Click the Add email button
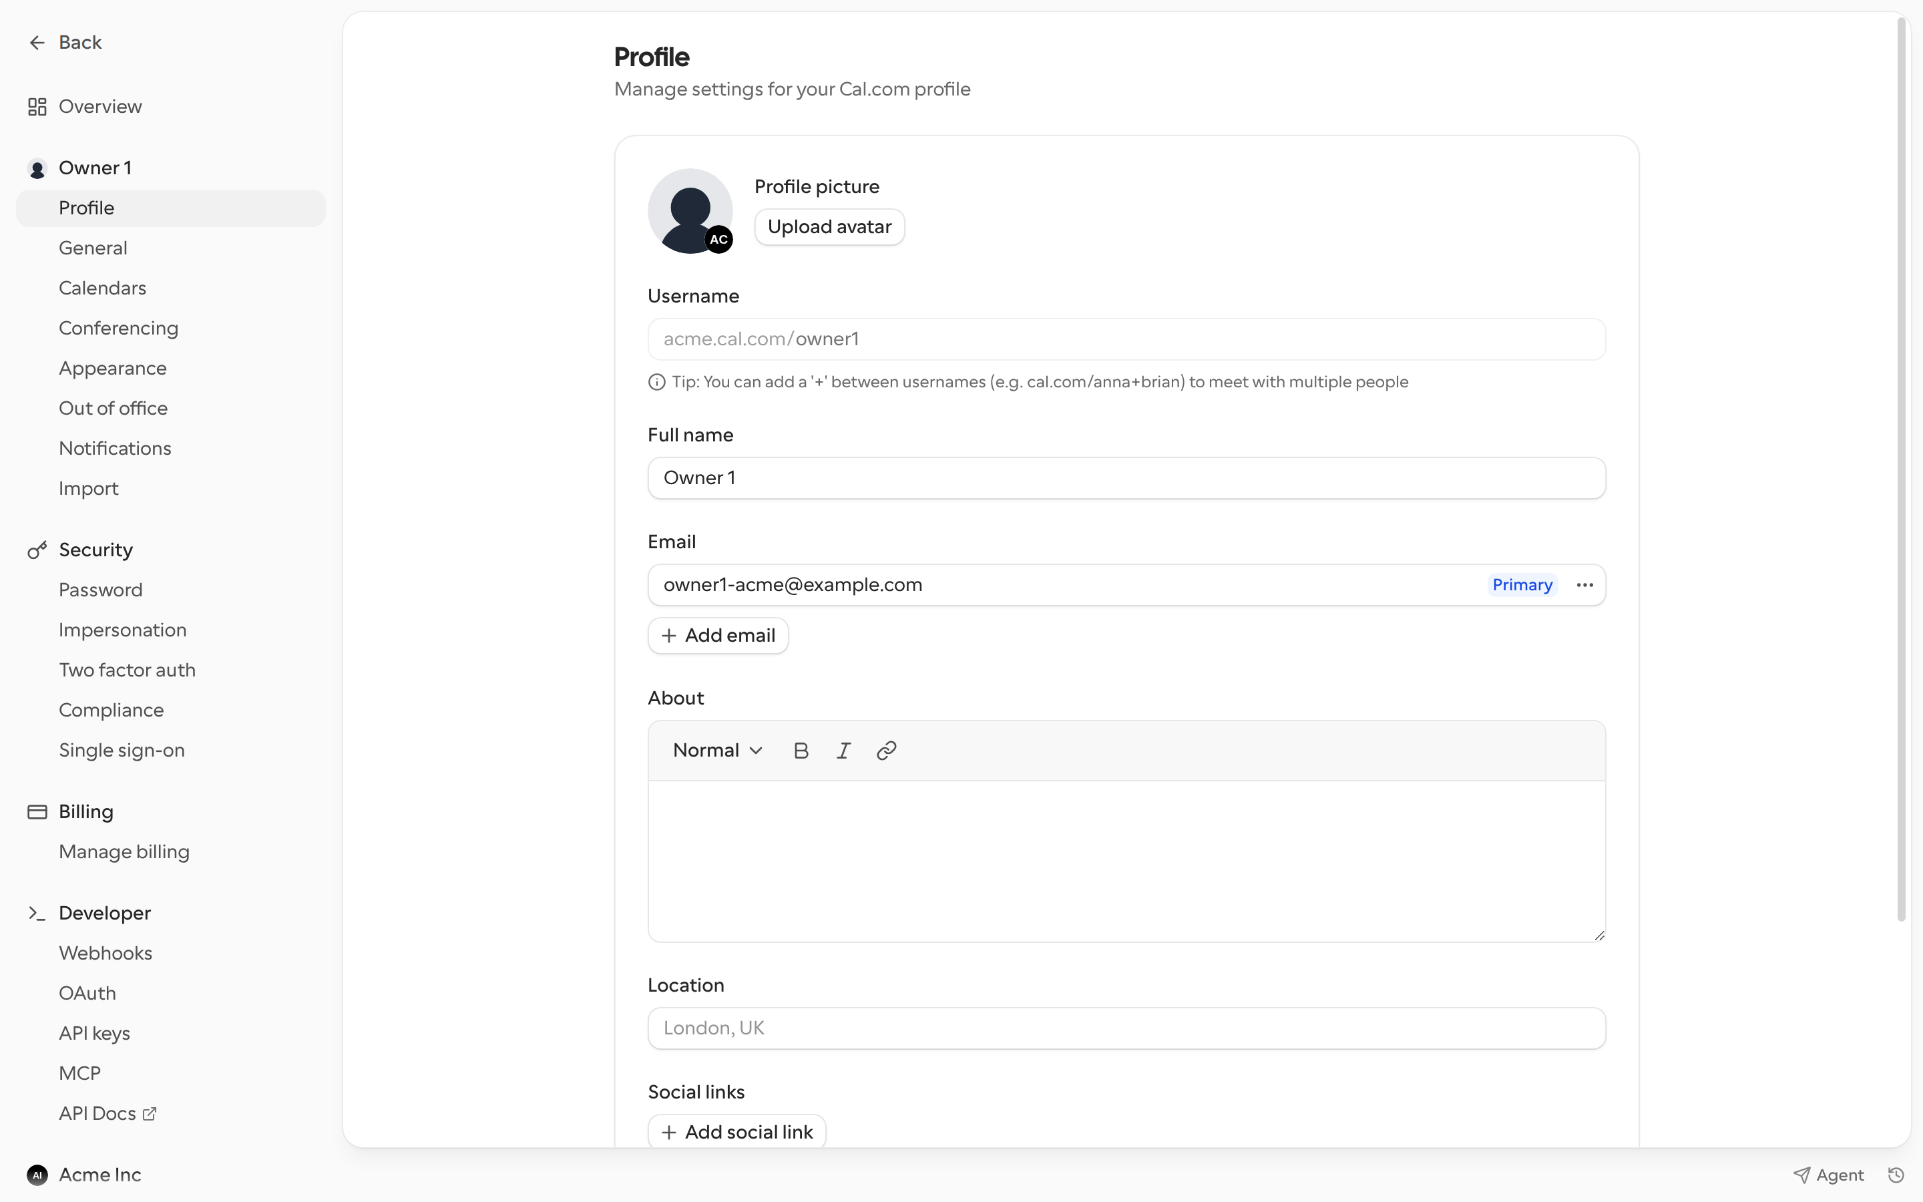This screenshot has height=1202, width=1923. tap(718, 636)
